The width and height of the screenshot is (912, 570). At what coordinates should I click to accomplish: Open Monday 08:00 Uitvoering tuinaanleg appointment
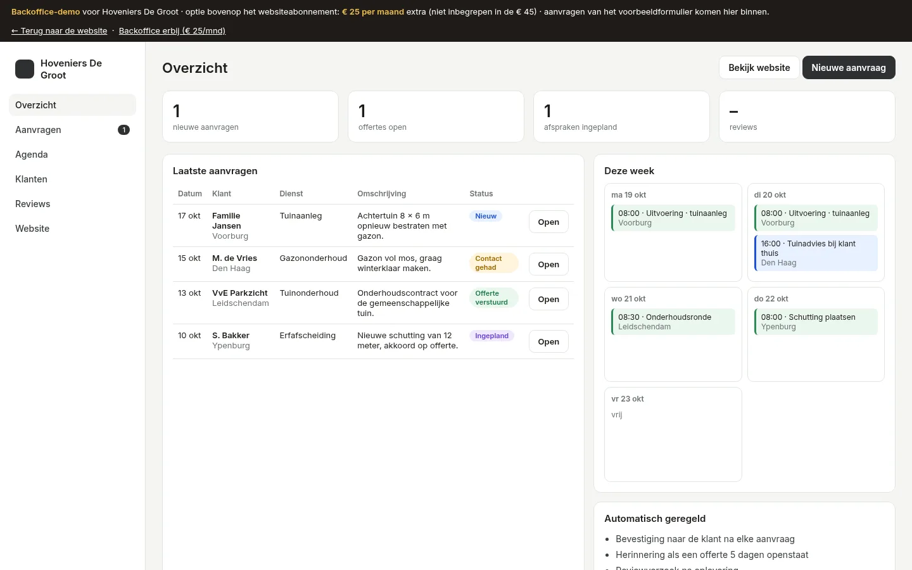pyautogui.click(x=673, y=218)
